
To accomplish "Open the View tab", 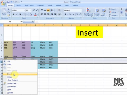I will click(67, 6).
